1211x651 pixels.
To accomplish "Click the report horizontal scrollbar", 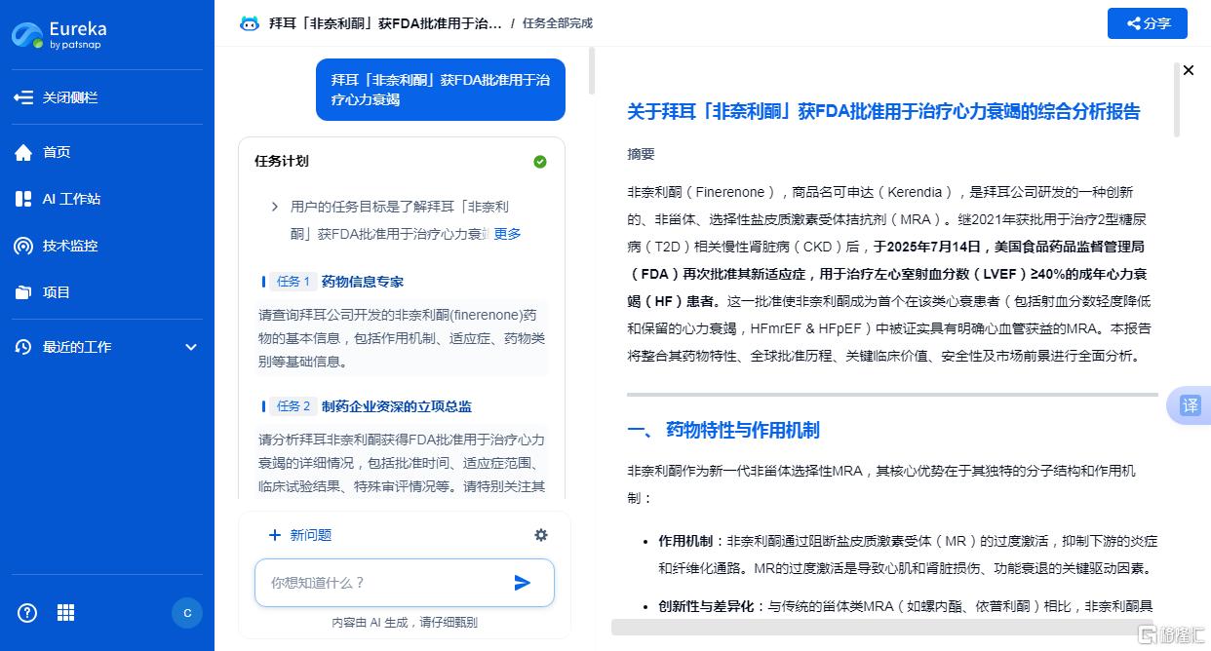I will click(882, 627).
